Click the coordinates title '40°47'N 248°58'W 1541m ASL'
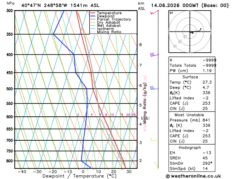 (60, 6)
